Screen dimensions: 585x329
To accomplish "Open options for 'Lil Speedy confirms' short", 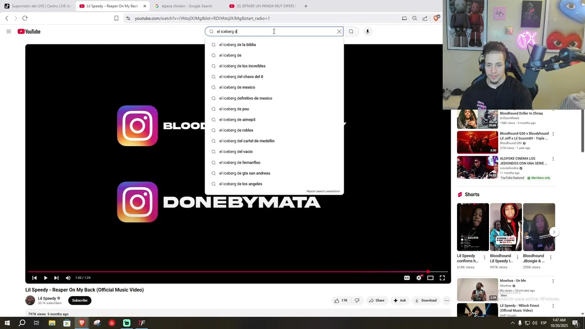I will point(484,257).
